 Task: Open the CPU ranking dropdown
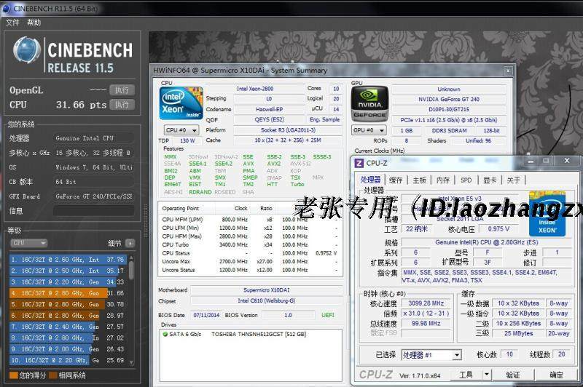[28, 243]
